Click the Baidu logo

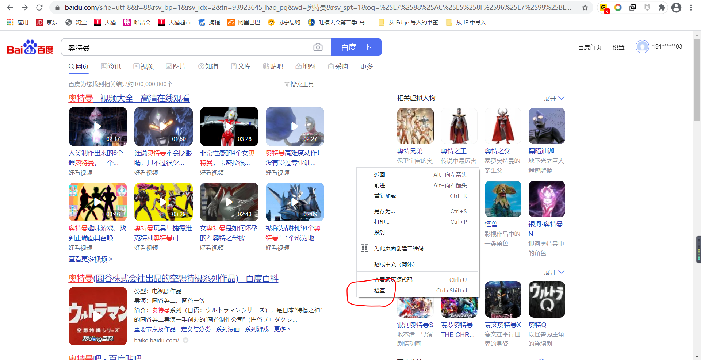click(x=30, y=47)
